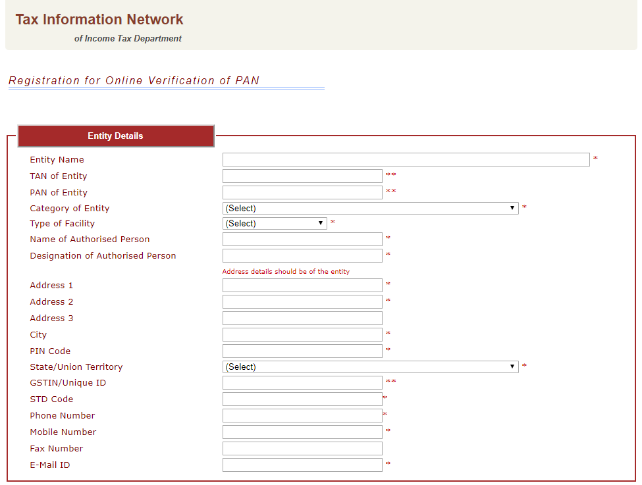The image size is (642, 485).
Task: Click the 'GSTIN/Unique ID' label
Action: tap(68, 383)
